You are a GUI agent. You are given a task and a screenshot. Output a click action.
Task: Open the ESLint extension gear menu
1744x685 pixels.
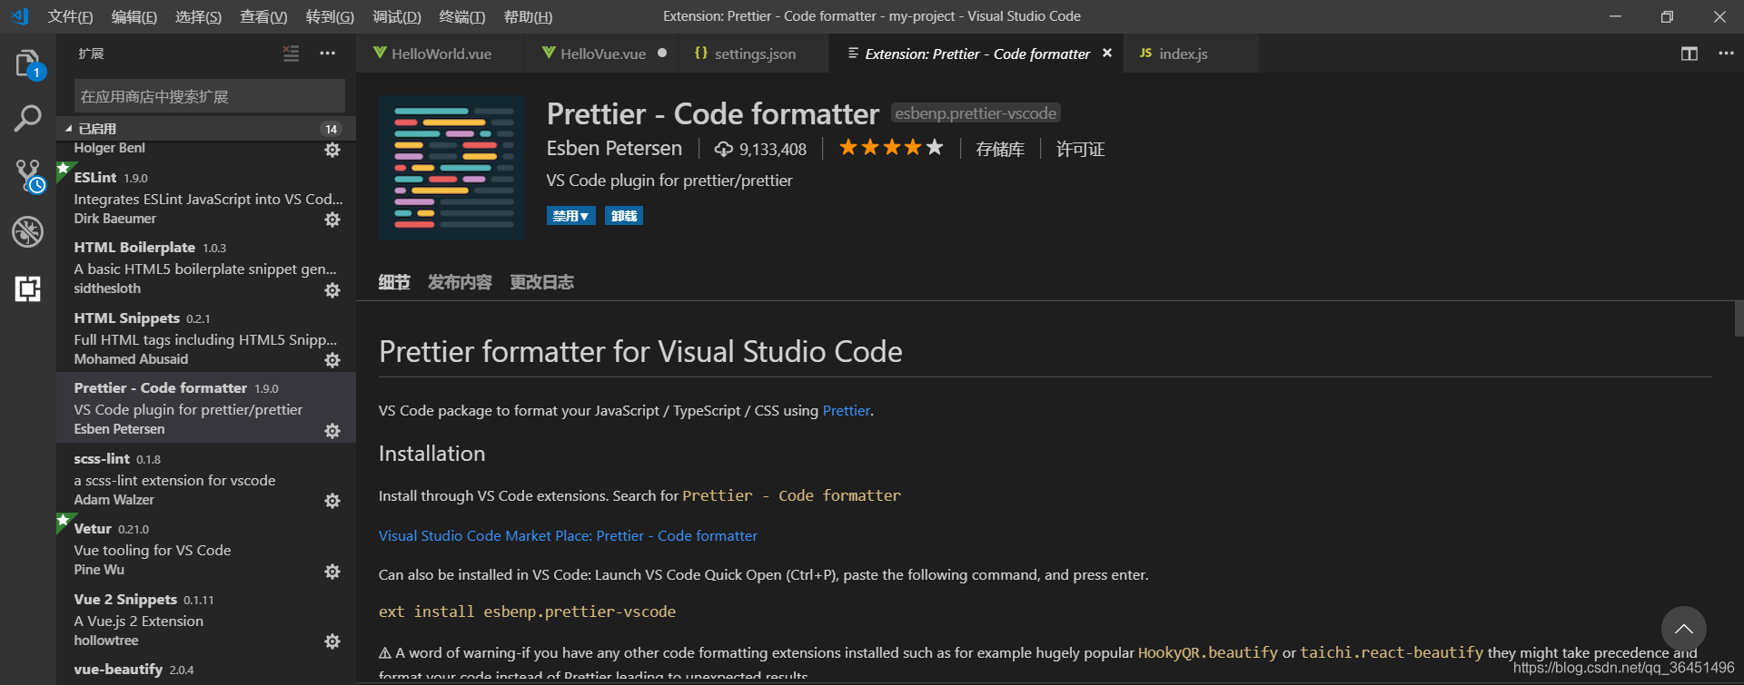332,220
